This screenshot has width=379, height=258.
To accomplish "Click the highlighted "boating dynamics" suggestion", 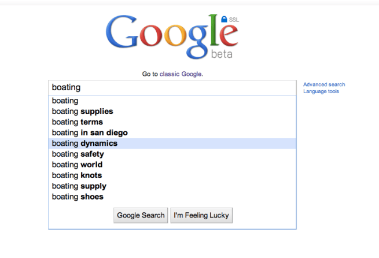I will coord(84,143).
